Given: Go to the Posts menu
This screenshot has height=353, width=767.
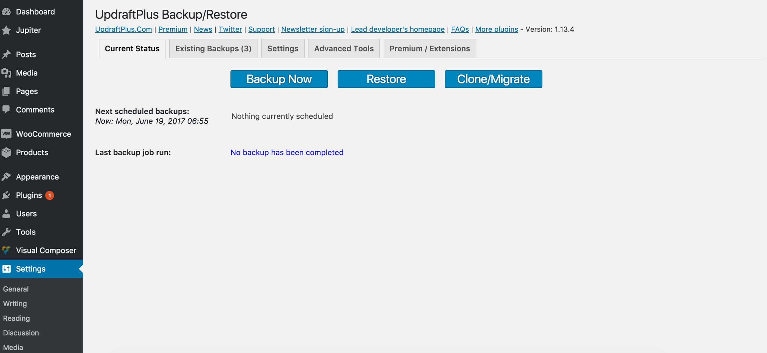Looking at the screenshot, I should [26, 55].
